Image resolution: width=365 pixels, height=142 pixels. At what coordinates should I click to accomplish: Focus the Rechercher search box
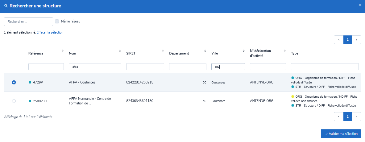(x=29, y=22)
